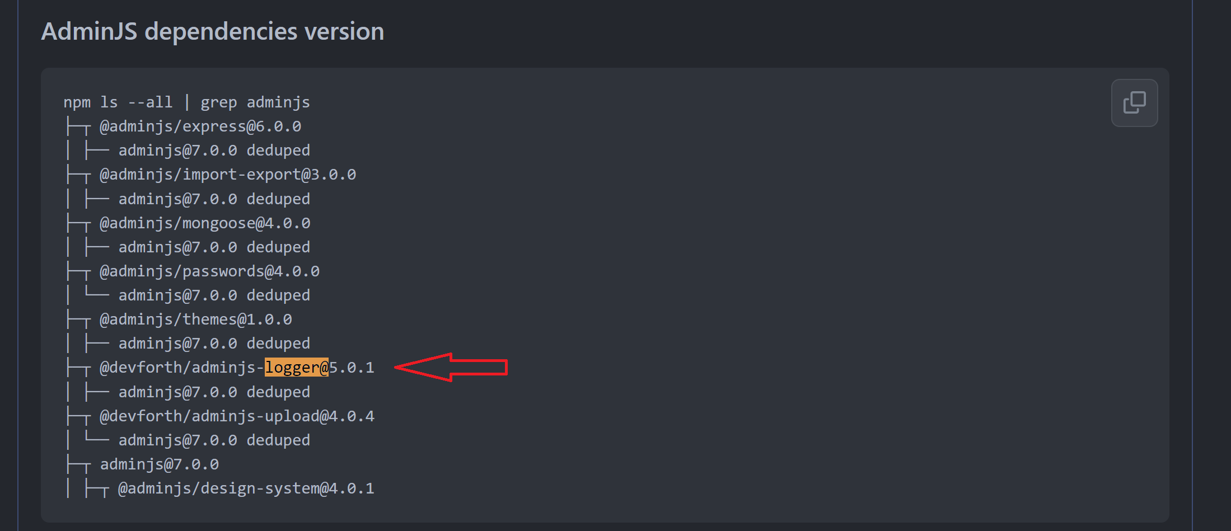Click the highlighted logger@ text
The width and height of the screenshot is (1231, 531).
(296, 367)
